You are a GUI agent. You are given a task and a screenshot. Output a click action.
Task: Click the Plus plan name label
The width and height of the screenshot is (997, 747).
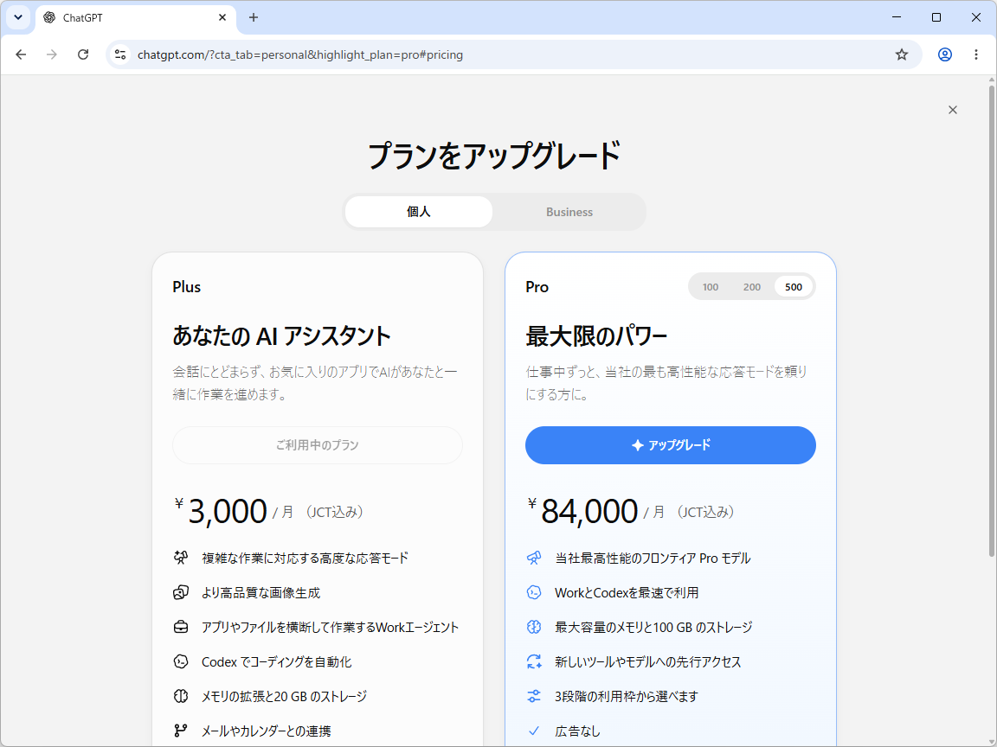point(186,287)
